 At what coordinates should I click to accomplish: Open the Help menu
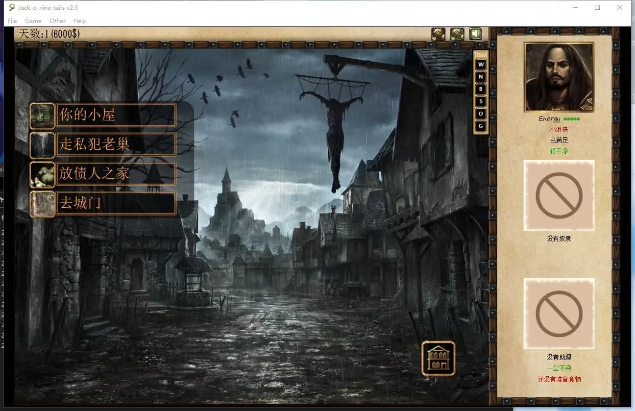pos(80,21)
